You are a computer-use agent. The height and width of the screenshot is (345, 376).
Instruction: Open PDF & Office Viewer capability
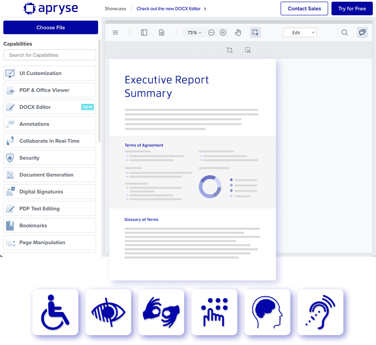click(x=50, y=90)
